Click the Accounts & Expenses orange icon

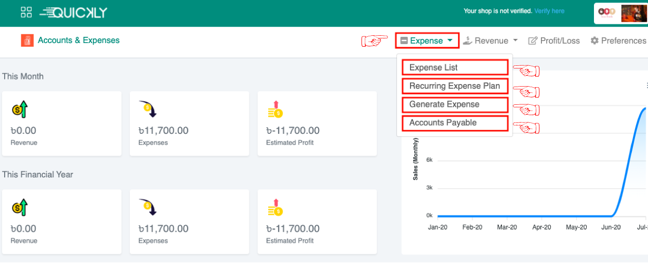[27, 40]
